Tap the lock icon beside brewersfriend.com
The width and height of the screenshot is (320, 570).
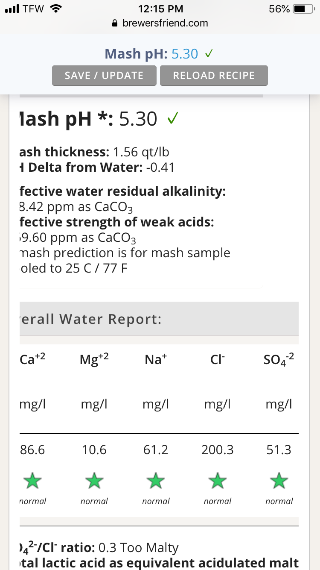[114, 23]
